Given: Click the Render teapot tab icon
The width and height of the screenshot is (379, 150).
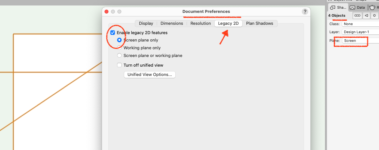Looking at the screenshot, I should pos(373,7).
